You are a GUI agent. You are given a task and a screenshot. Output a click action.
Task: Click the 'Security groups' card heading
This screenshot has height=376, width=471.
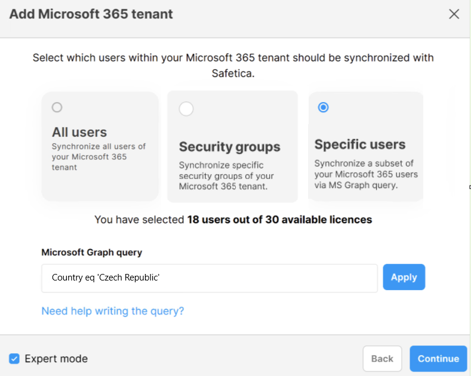click(229, 147)
